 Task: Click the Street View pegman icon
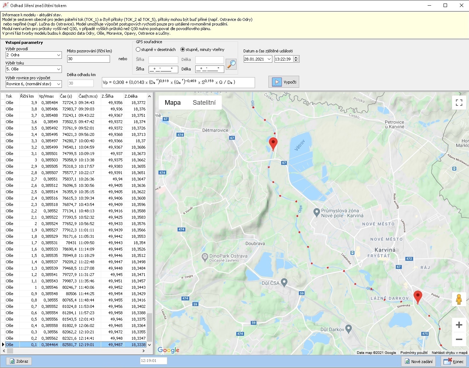point(459,299)
